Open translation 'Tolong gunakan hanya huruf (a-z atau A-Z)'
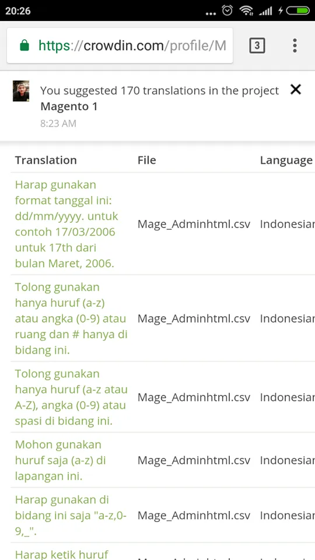This screenshot has height=560, width=315. point(71,397)
